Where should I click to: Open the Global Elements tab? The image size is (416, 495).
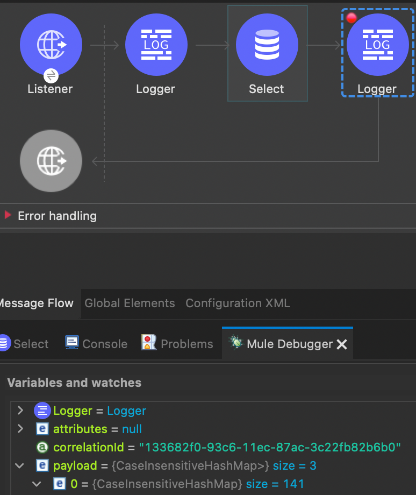coord(130,303)
